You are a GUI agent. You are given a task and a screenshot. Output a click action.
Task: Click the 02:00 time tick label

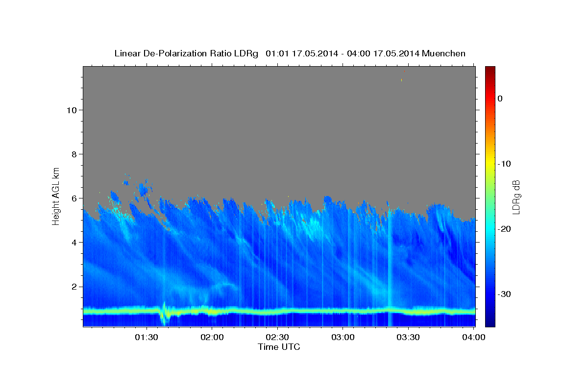click(x=212, y=338)
